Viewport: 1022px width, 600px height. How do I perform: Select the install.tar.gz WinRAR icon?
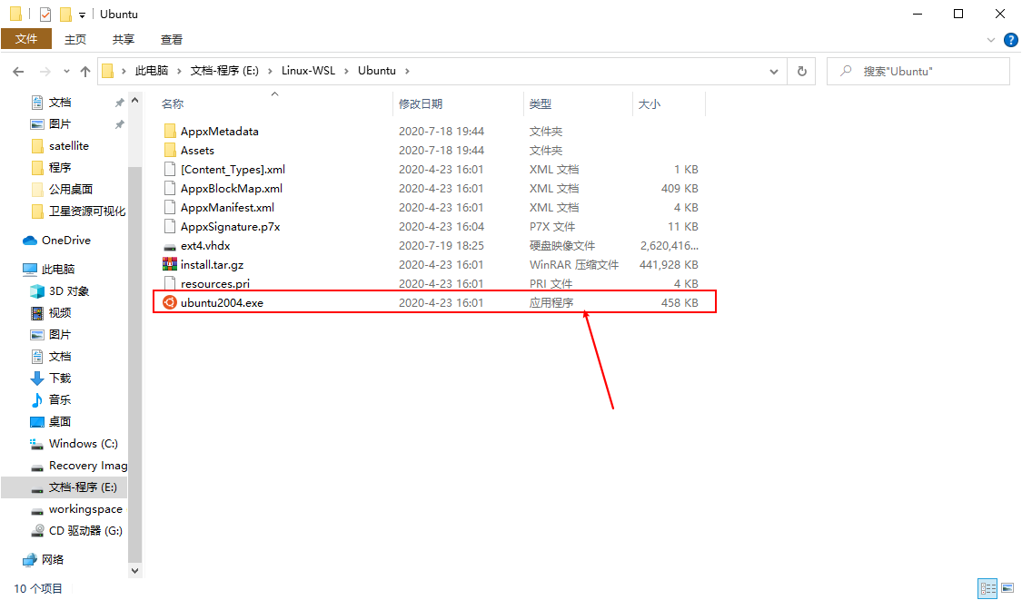(170, 264)
